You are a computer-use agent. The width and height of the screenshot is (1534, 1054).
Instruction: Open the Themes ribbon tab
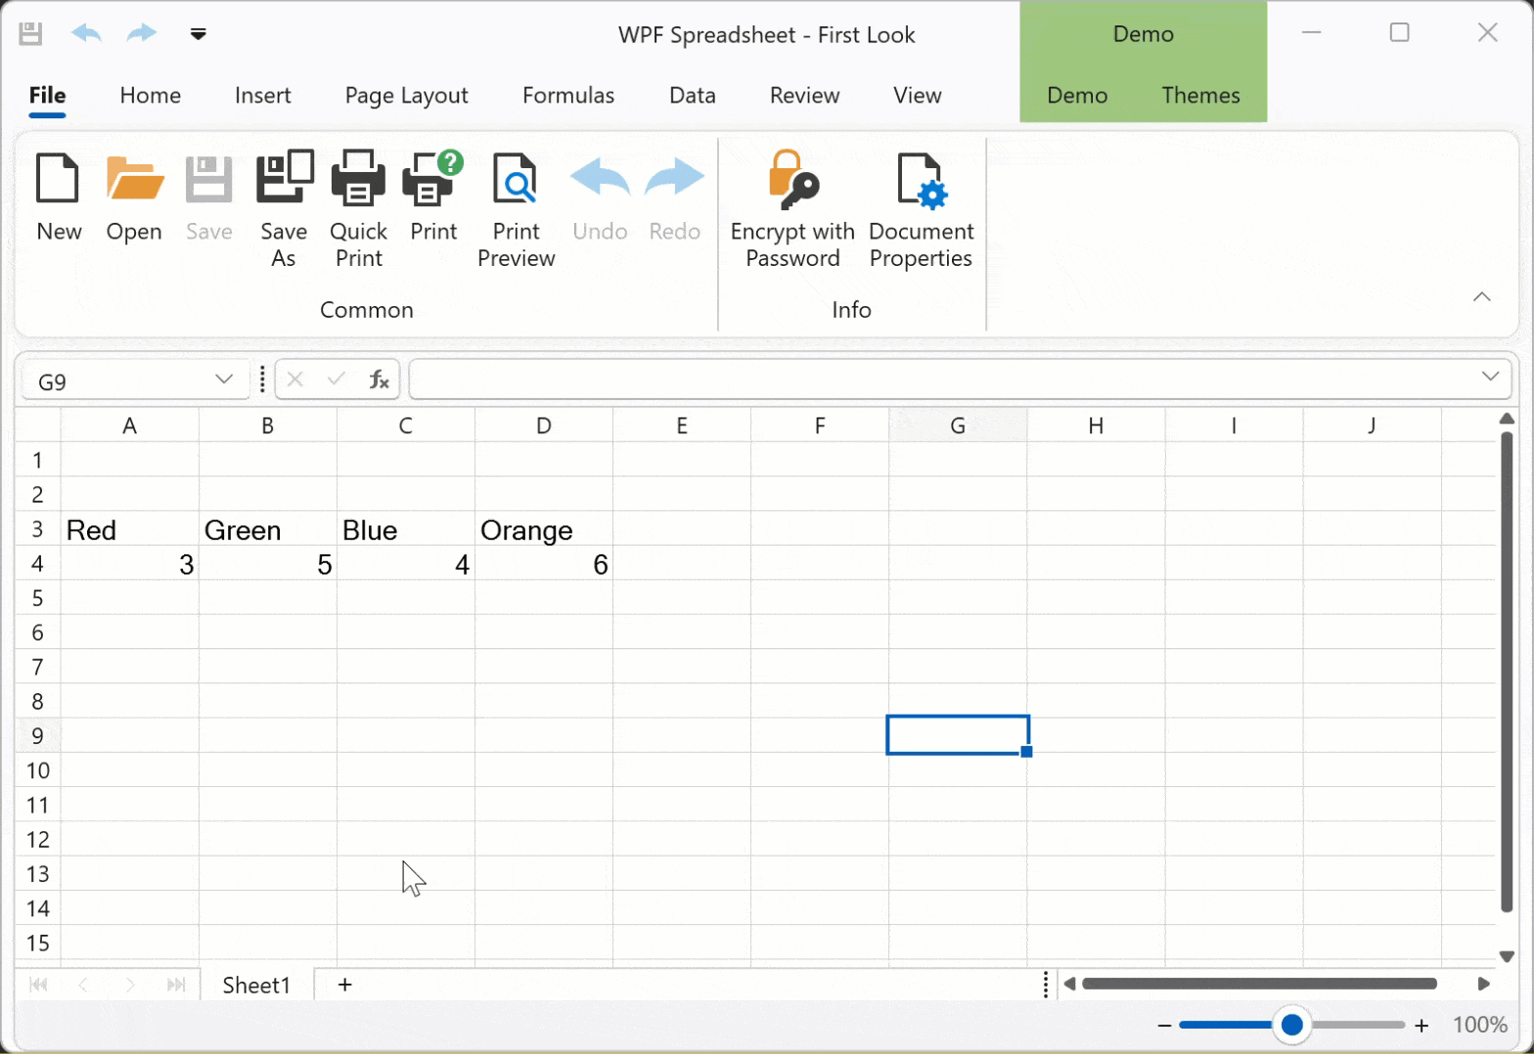[x=1200, y=95]
